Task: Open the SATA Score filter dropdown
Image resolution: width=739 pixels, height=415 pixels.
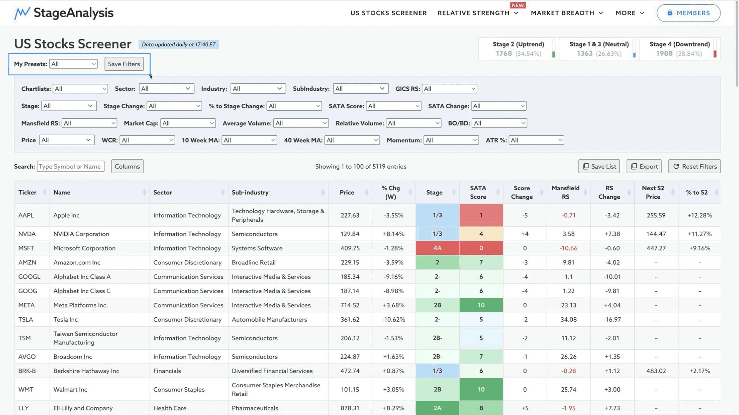Action: 393,106
